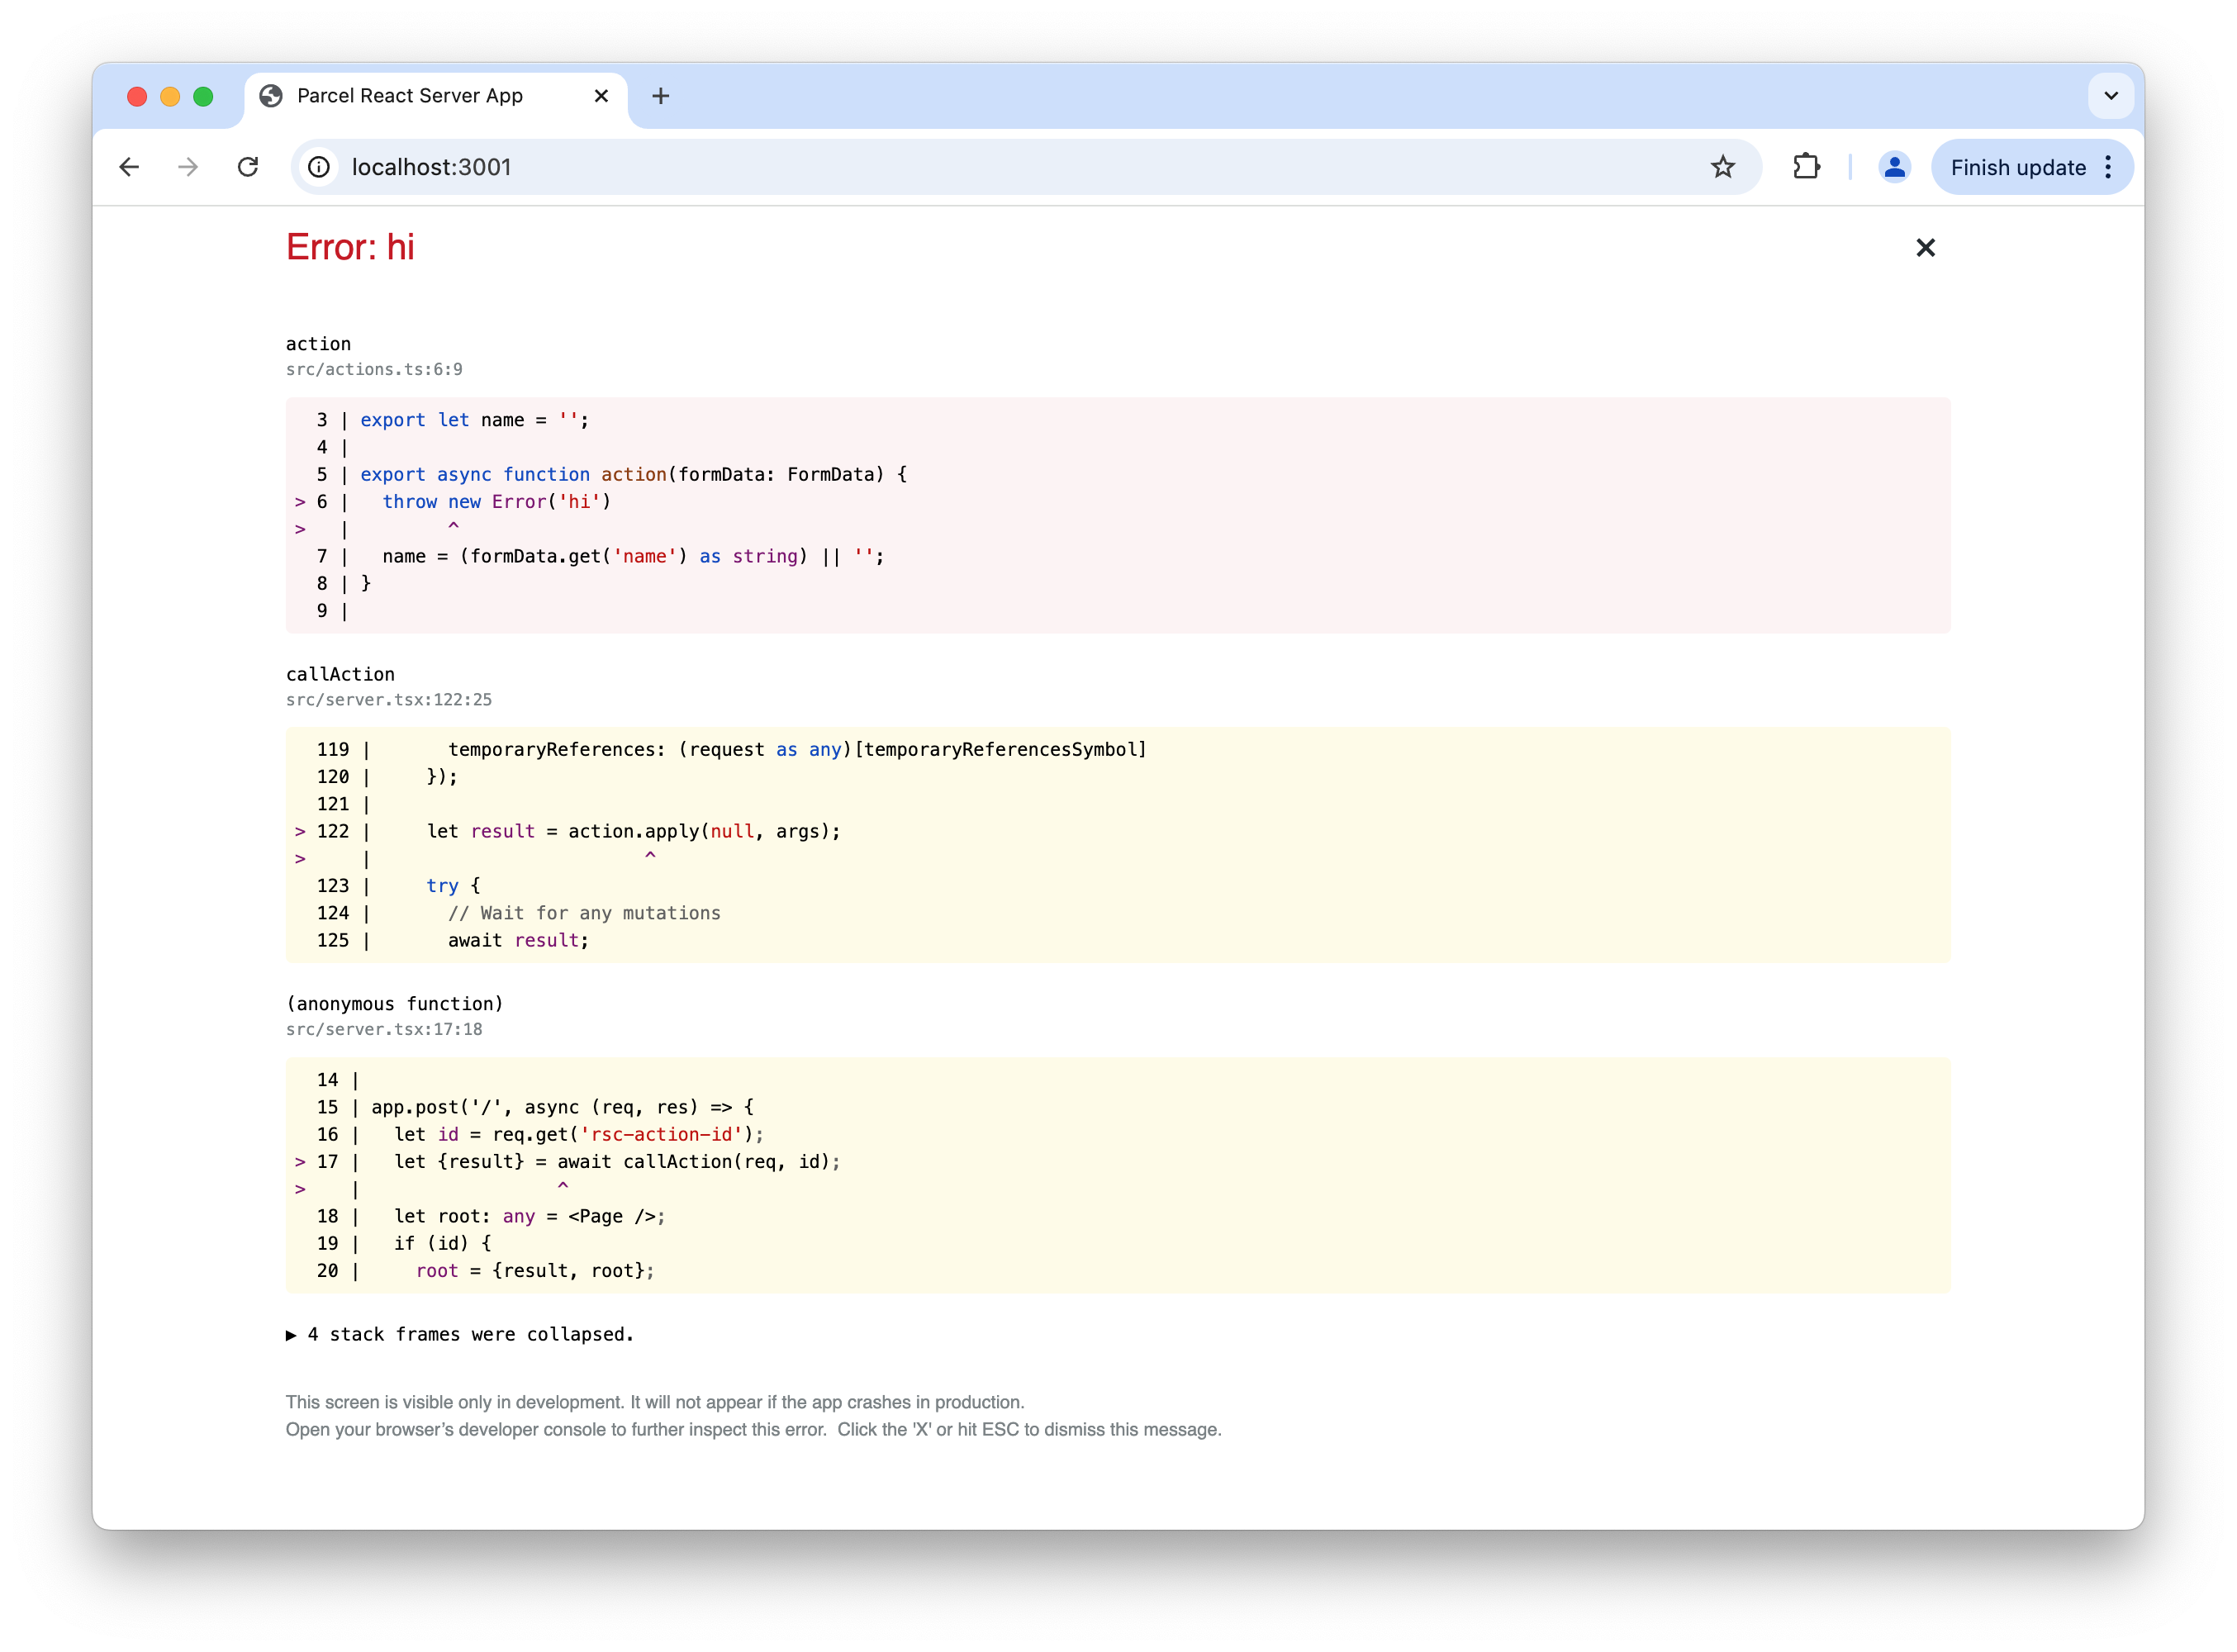Click the close error overlay button

tap(1925, 247)
